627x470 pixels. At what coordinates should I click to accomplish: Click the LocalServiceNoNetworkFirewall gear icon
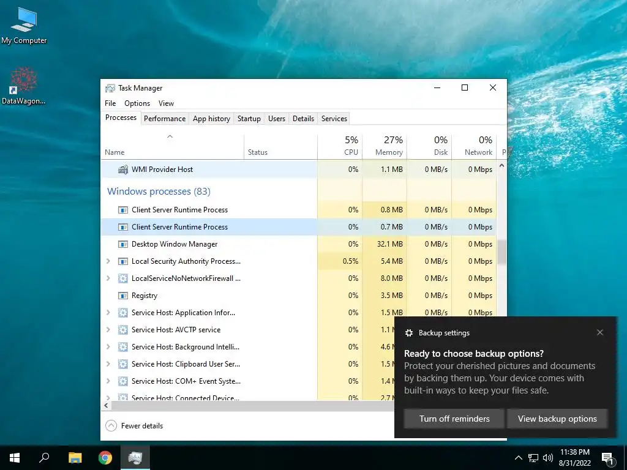coord(122,278)
